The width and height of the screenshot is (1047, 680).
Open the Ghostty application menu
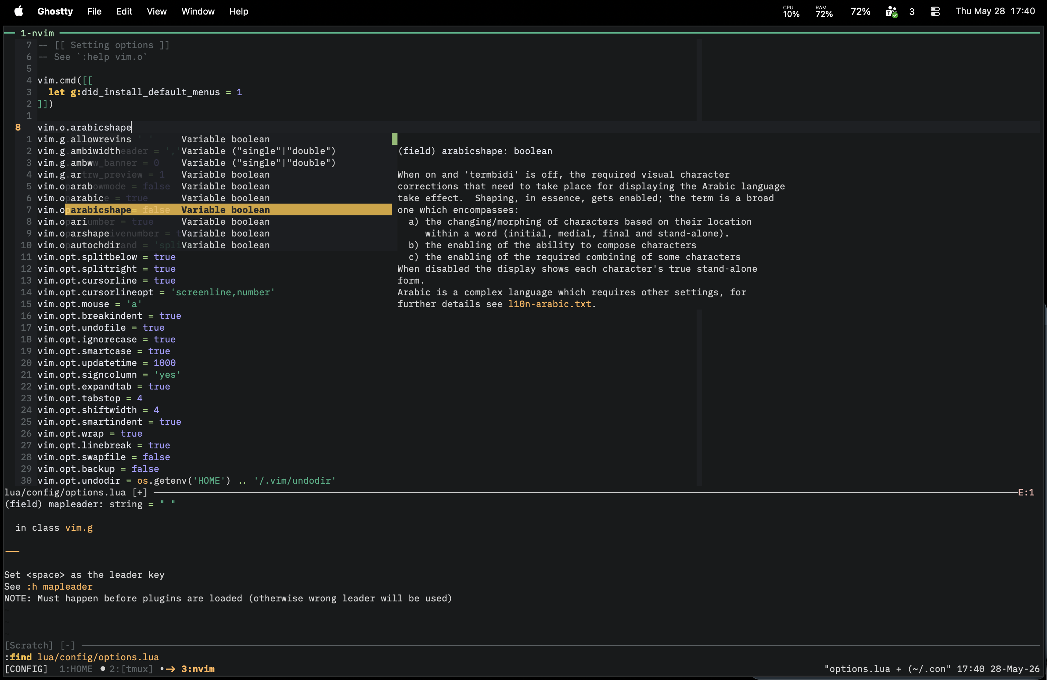55,11
